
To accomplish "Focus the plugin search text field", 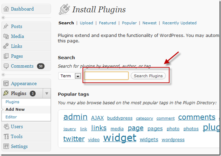I will [x=106, y=76].
